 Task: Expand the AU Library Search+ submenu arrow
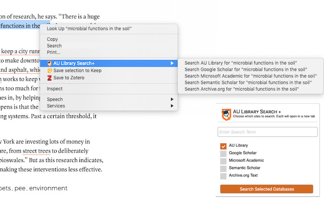tap(172, 63)
